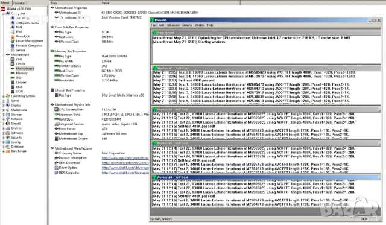Click the Computer Name icon in the tree
The image size is (386, 225).
(x=13, y=23)
